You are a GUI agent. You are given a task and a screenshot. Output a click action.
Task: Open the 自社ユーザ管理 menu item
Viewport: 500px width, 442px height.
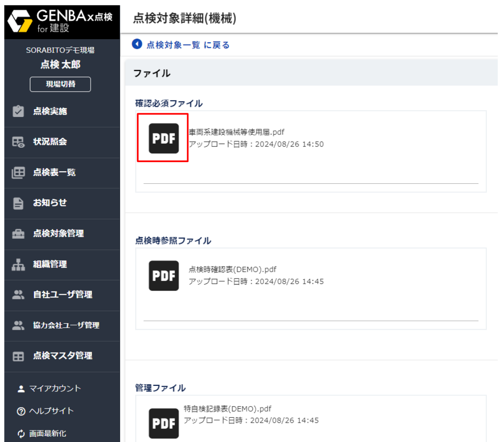pyautogui.click(x=63, y=295)
